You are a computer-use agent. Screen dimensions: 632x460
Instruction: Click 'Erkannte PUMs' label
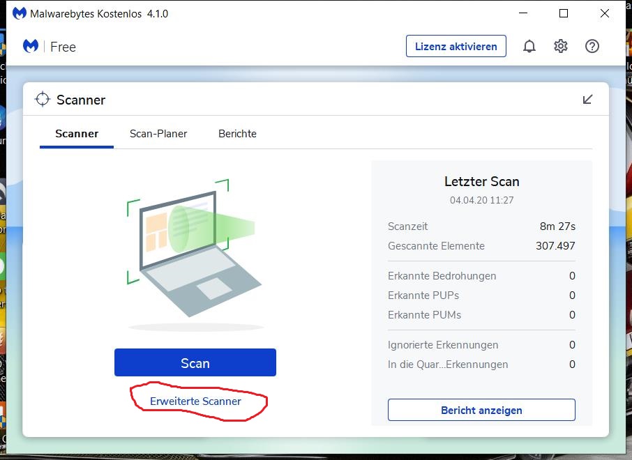click(x=424, y=315)
